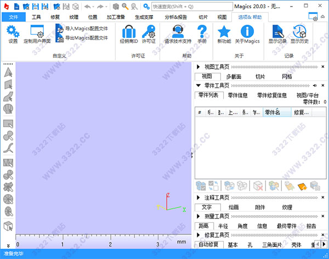Switch to the 修复 ribbon tab
Screen dimensions: 329x259
(x=55, y=17)
